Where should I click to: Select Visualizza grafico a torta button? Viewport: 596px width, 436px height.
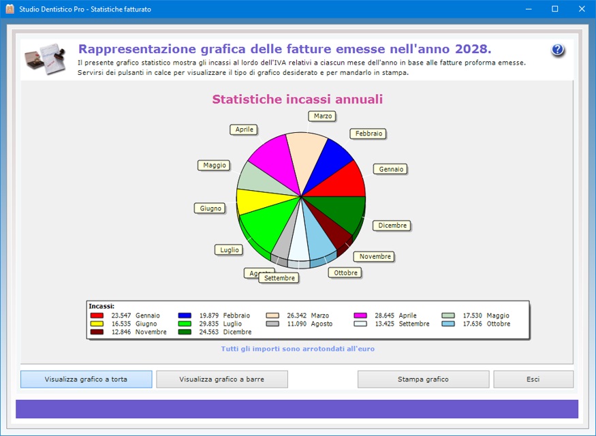pyautogui.click(x=87, y=379)
